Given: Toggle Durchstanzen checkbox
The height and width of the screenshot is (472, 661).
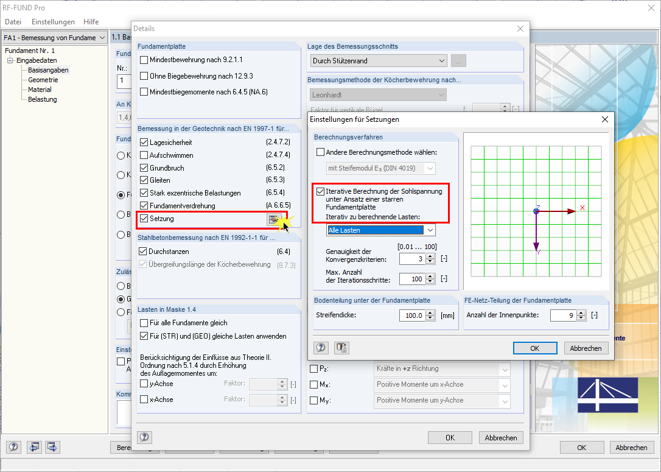Looking at the screenshot, I should click(x=143, y=252).
